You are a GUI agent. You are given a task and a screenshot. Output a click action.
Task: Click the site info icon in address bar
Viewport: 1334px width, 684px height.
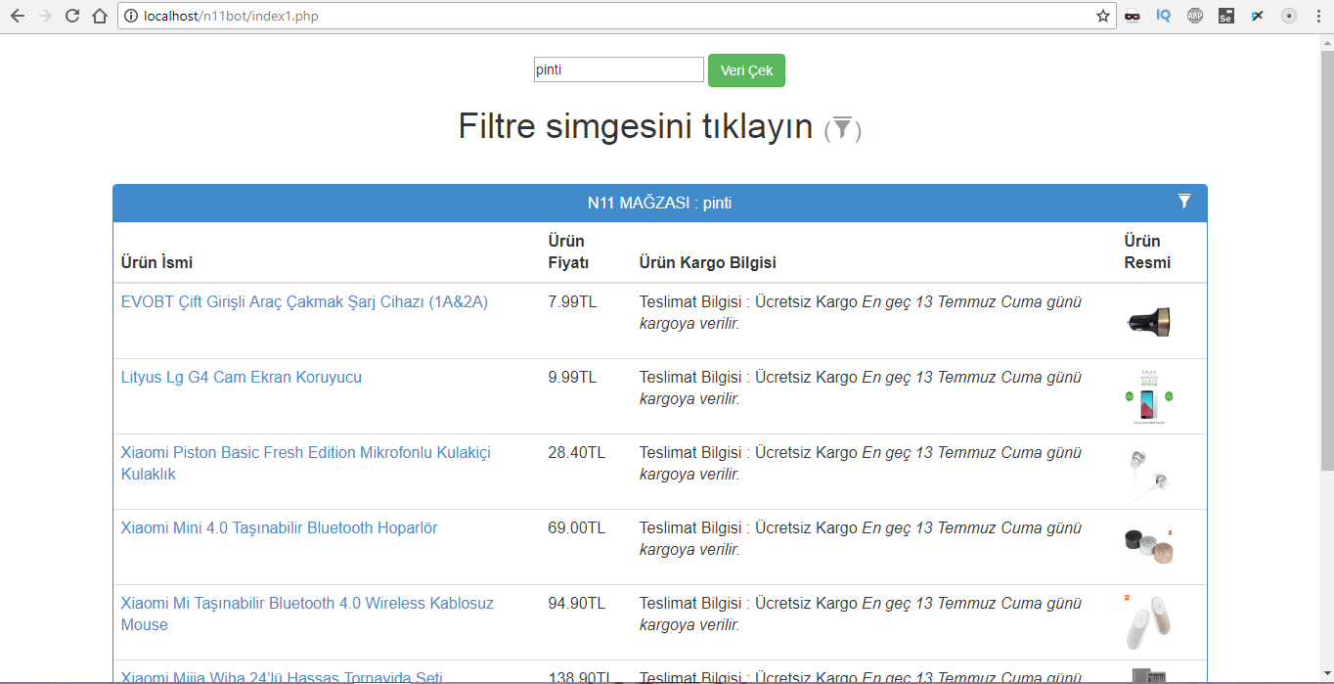(x=132, y=16)
